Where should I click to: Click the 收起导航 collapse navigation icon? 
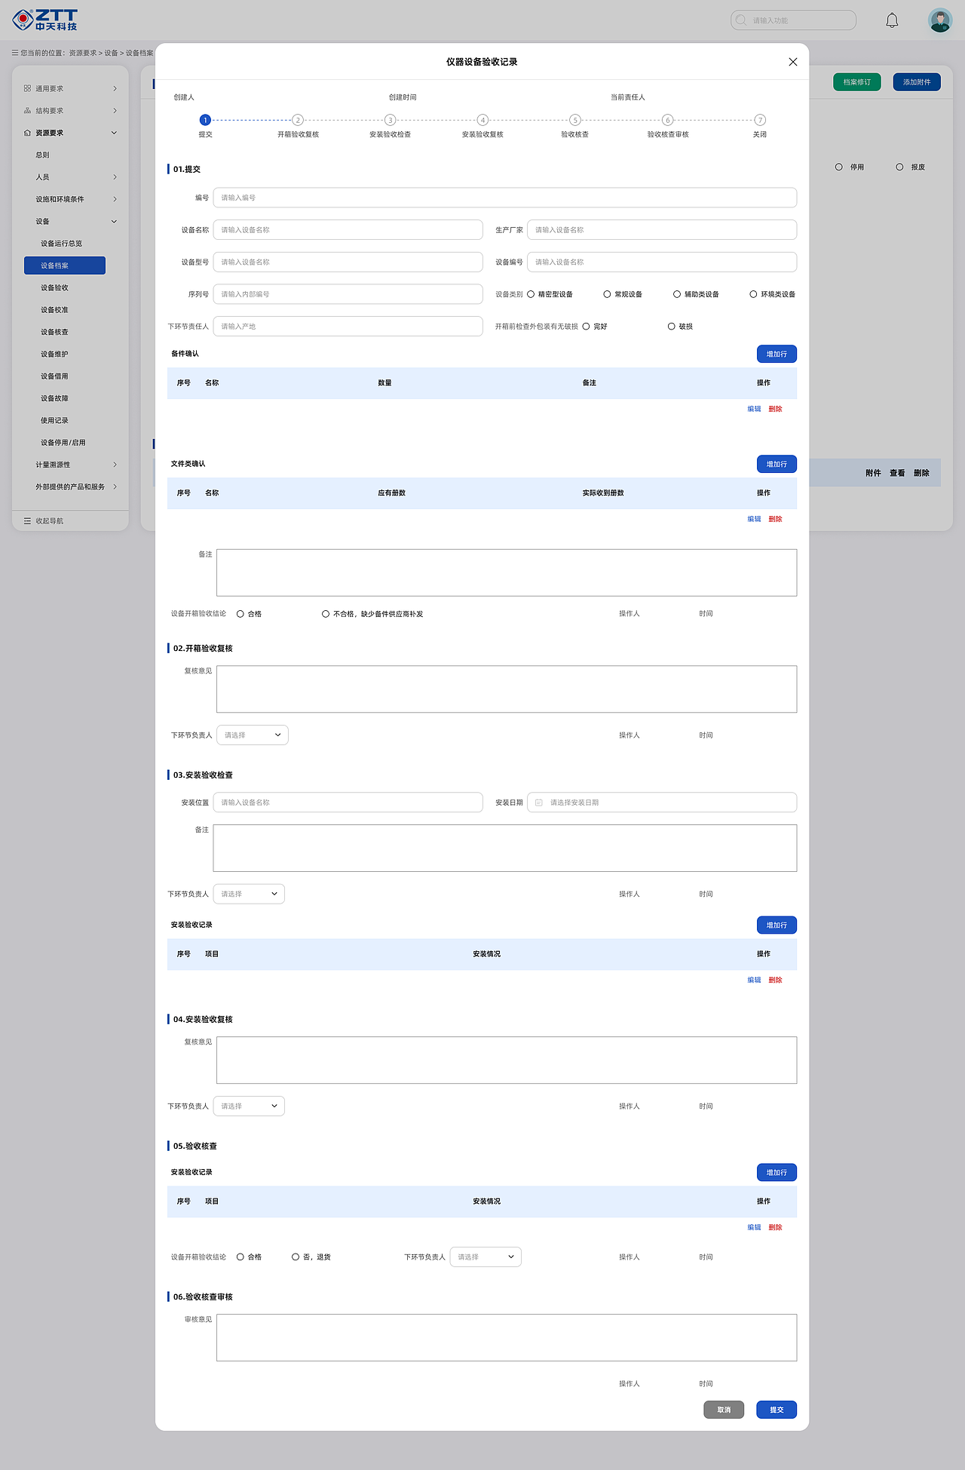[x=27, y=521]
